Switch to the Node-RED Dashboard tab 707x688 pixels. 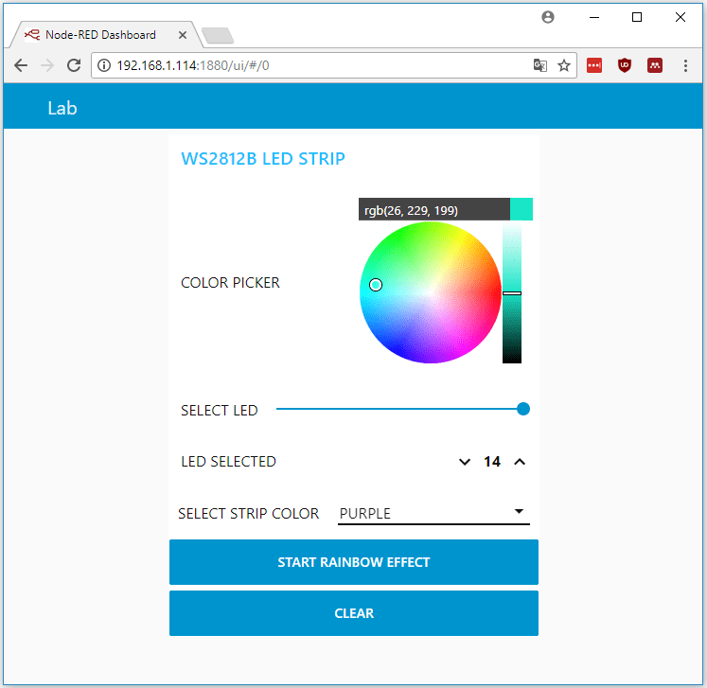click(99, 35)
